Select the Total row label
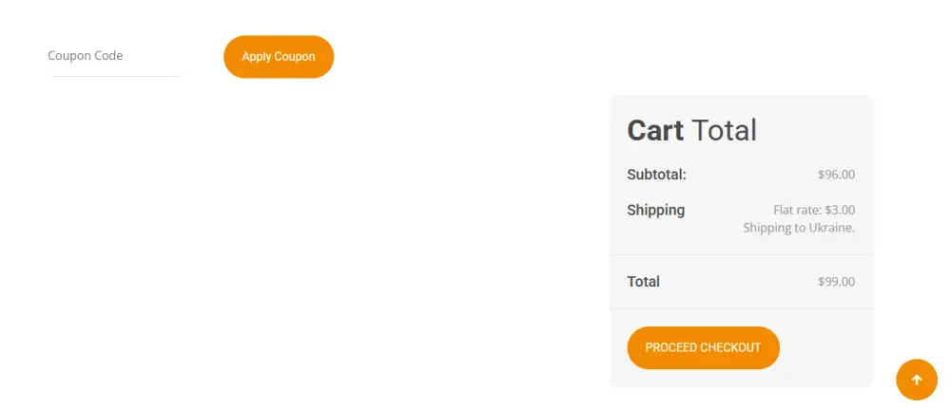Screen dimensions: 951x410 click(643, 282)
